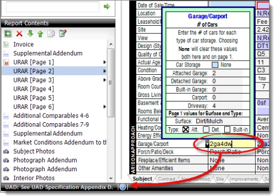Click UAD Specification Appendix D status text
Viewport: 274px width, 196px height.
[x=59, y=187]
